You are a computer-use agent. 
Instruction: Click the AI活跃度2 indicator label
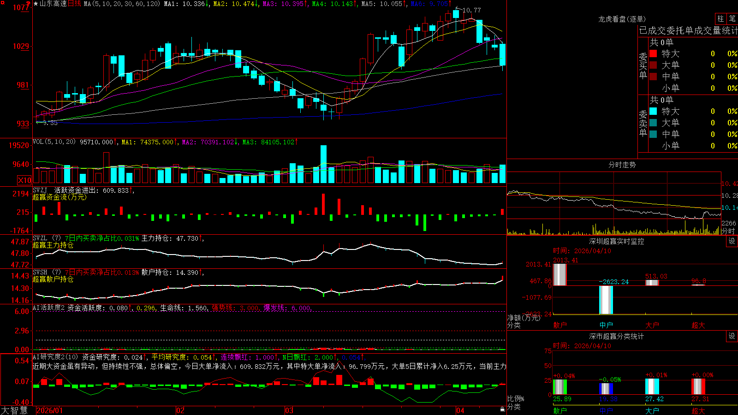[49, 308]
